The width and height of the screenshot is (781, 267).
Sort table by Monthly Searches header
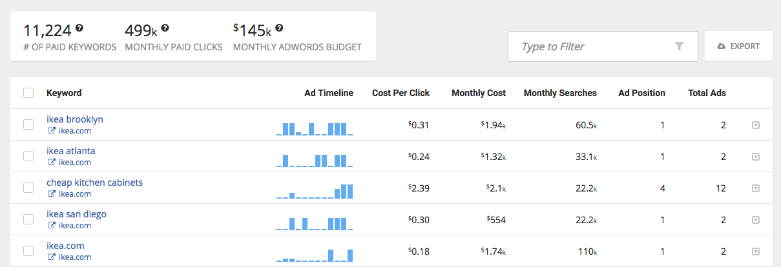coord(560,93)
